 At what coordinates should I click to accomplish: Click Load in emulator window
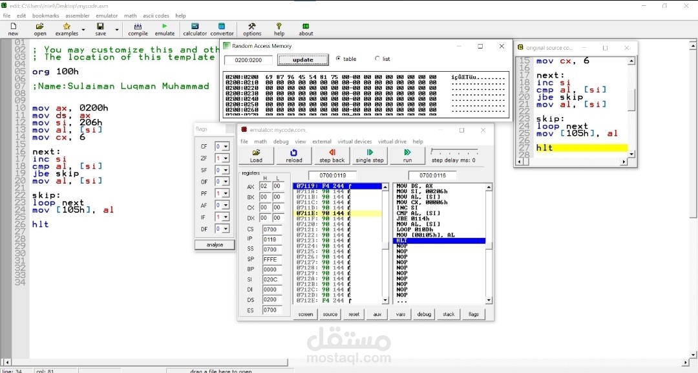click(x=256, y=156)
